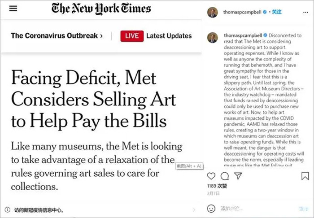View the 1189 likes list
Screen dimensions: 314x218
click(217, 186)
